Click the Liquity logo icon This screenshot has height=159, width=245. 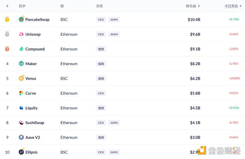click(21, 108)
